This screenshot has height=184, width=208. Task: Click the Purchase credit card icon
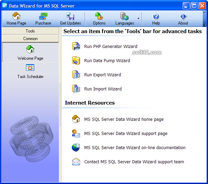click(x=43, y=16)
